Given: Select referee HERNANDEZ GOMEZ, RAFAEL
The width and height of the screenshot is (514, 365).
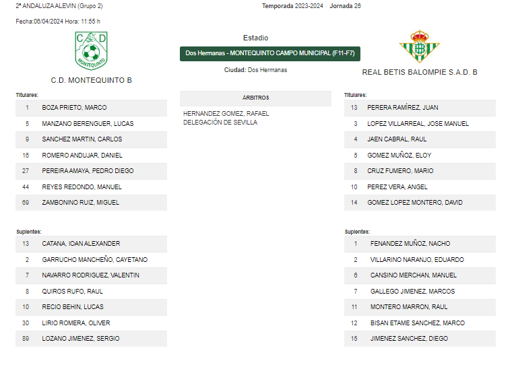Looking at the screenshot, I should click(x=226, y=114).
